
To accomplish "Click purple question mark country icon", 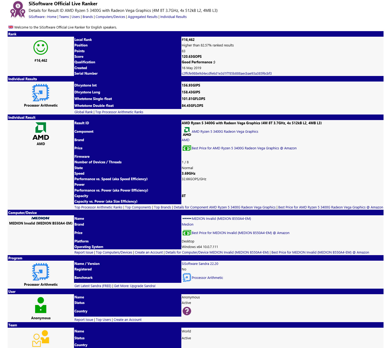I will 187,311.
